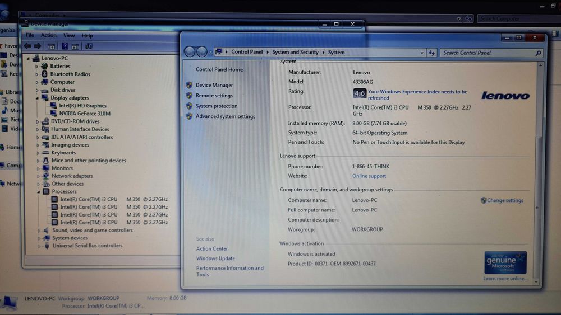Open the Action menu in Device Manager
Viewport: 561px width, 315px height.
48,35
